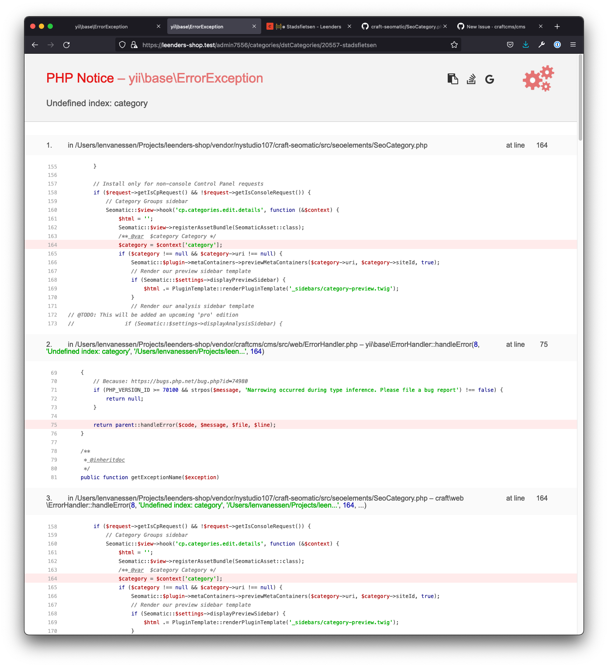
Task: Close the active ErrorException tab
Action: 254,27
